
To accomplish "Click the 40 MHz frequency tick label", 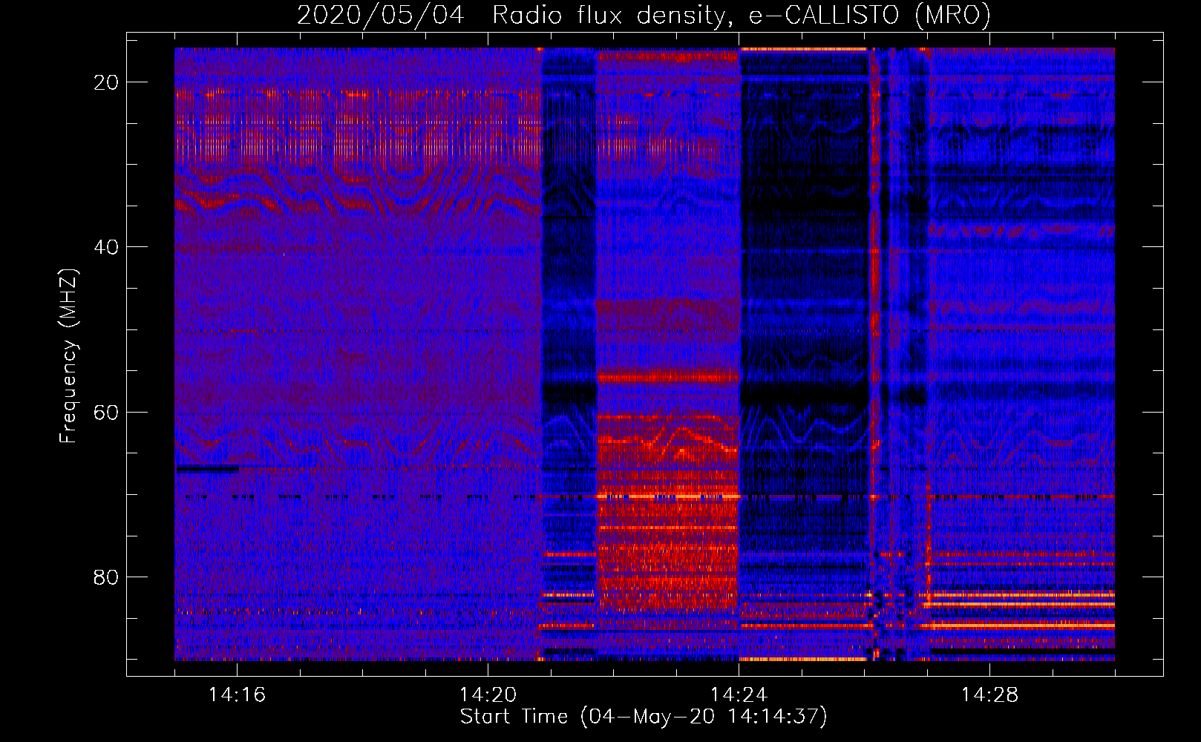I will [x=106, y=247].
